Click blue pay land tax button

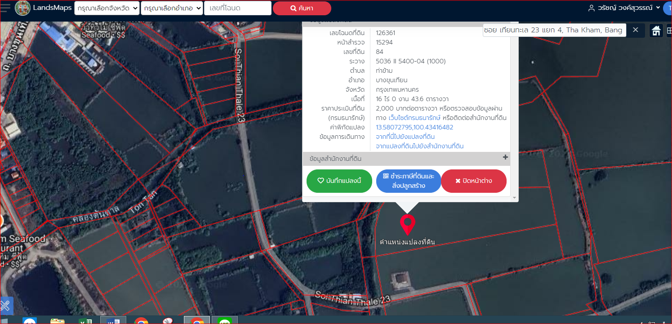pos(409,181)
